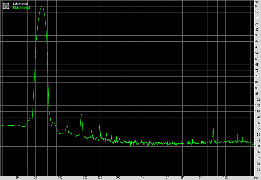Screen dimensions: 261x180
Task: Click the 10K frequency axis label
Action: click(225, 178)
